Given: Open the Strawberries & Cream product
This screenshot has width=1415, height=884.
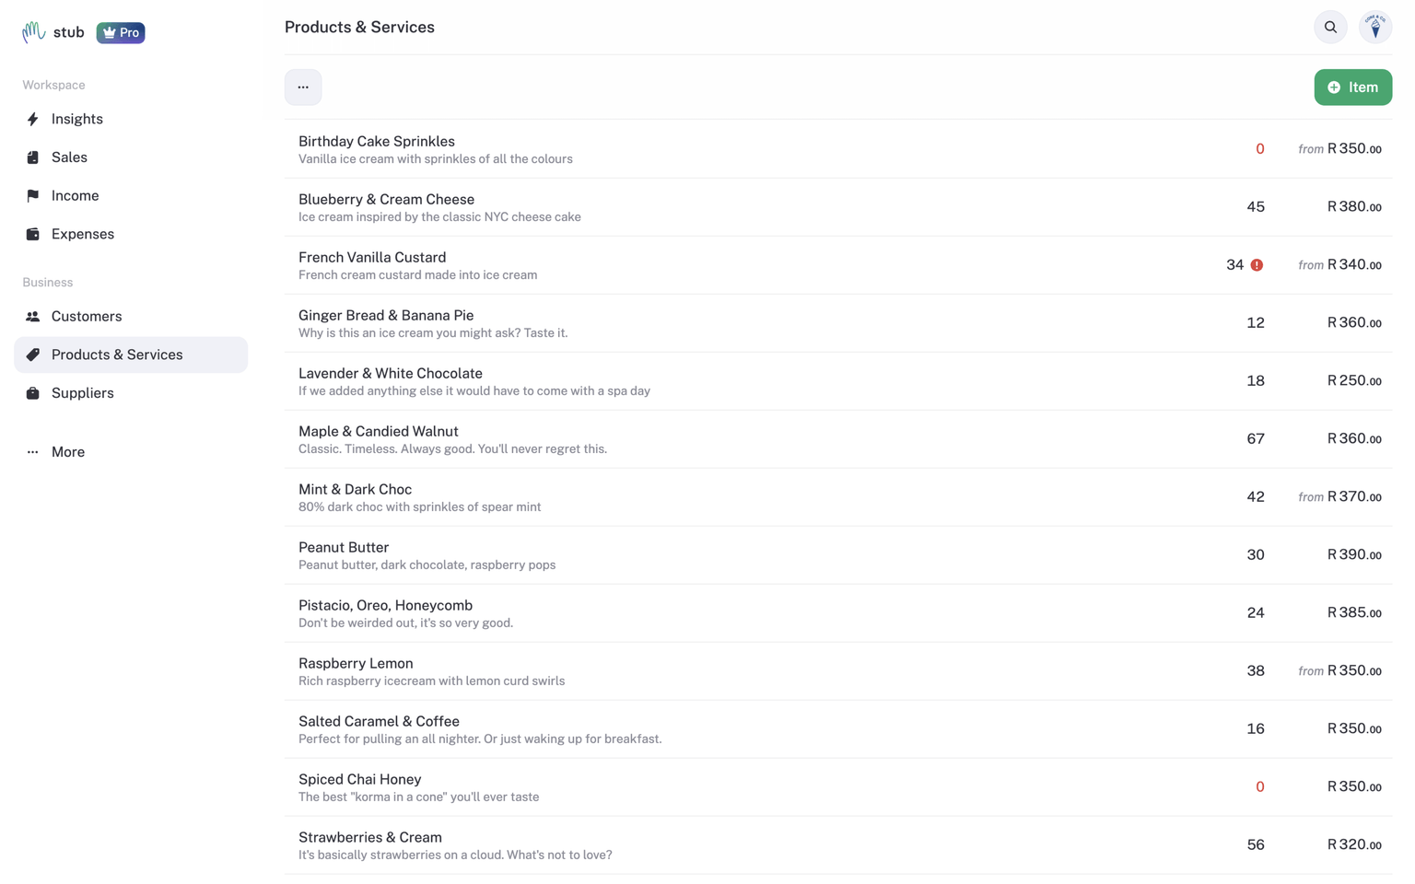Looking at the screenshot, I should [369, 838].
